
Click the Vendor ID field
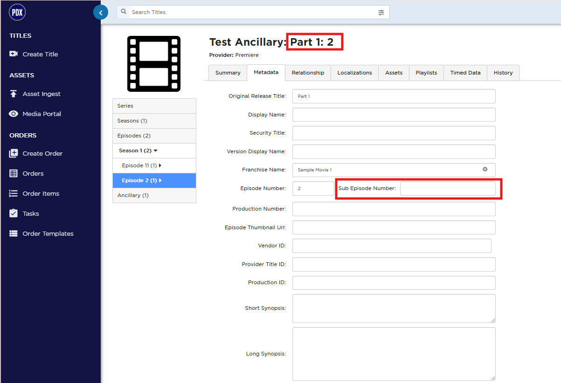click(x=392, y=246)
